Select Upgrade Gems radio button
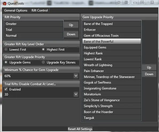Screen dimensions: 159x132 (x=6, y=62)
